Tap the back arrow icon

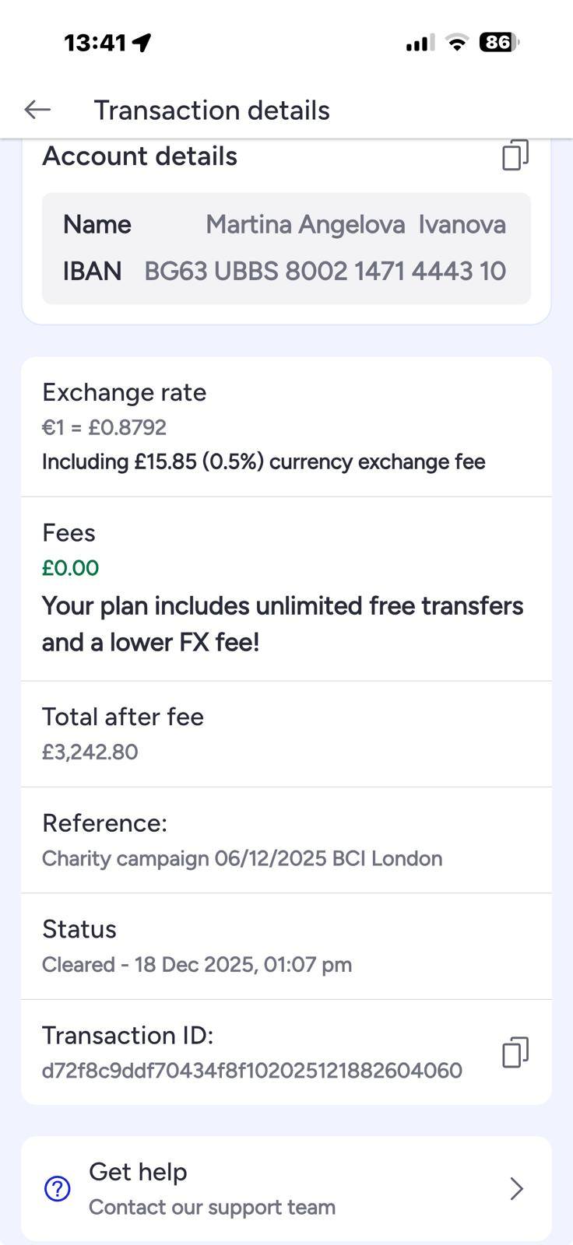click(37, 110)
